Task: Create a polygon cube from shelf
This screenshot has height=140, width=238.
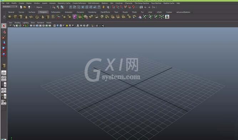Action: [15, 17]
